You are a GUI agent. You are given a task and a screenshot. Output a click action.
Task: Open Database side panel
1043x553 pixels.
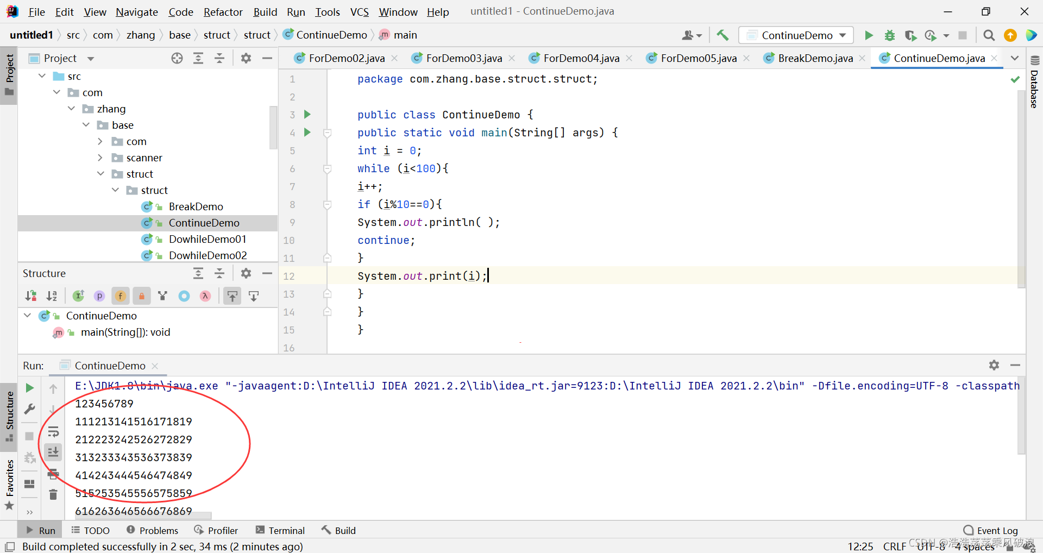click(1034, 82)
